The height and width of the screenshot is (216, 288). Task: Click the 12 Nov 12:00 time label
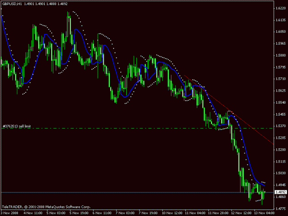(x=241, y=213)
